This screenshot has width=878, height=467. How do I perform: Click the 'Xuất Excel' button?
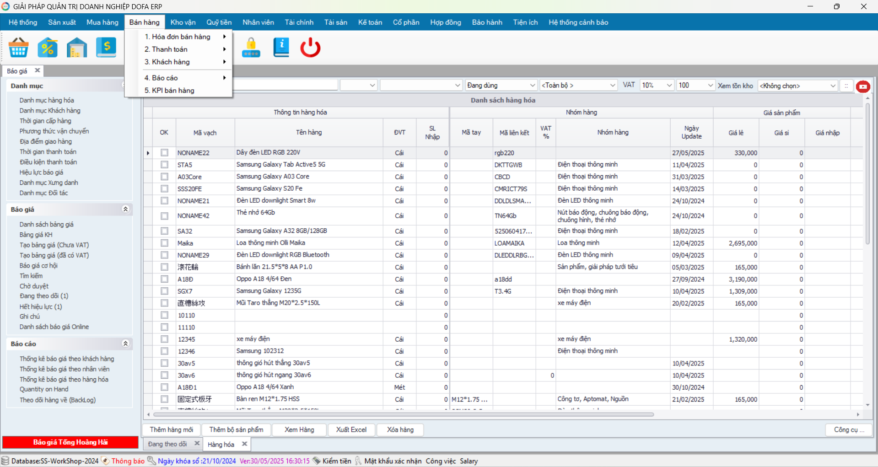351,429
